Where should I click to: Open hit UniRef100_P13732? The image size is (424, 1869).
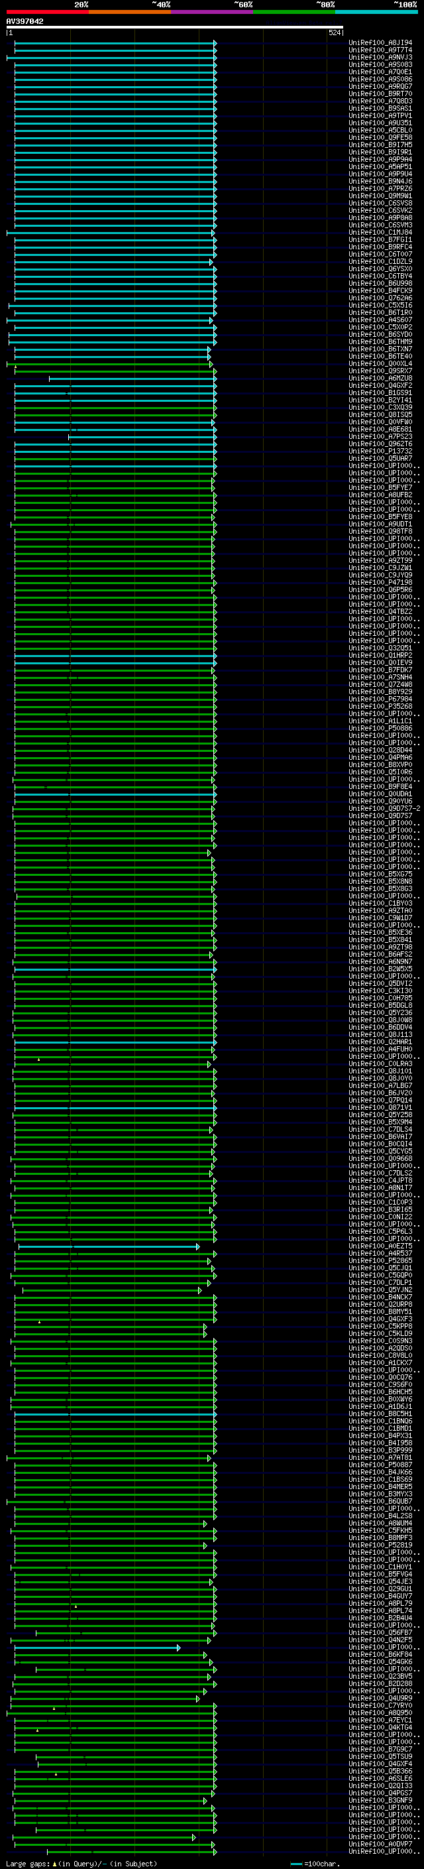tap(380, 452)
